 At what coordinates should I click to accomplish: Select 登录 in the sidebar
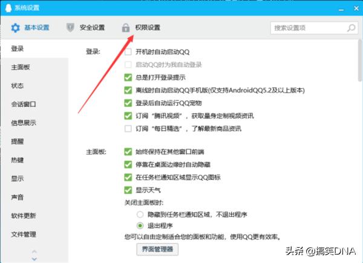(x=34, y=48)
